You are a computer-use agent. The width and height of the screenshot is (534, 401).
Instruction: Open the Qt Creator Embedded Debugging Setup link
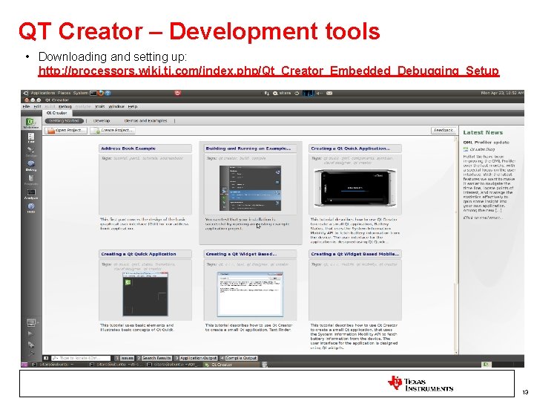(x=268, y=71)
